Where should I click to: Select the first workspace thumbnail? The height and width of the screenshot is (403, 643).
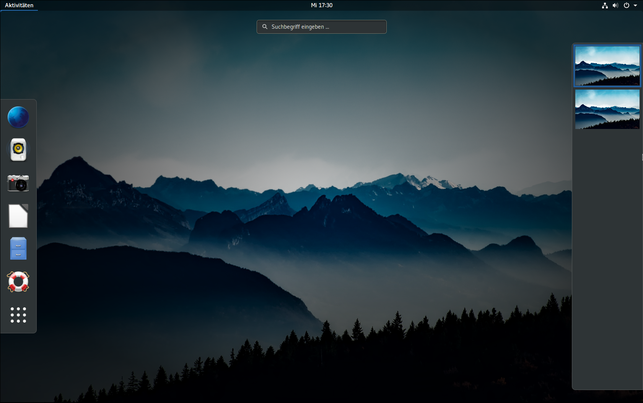pyautogui.click(x=607, y=66)
